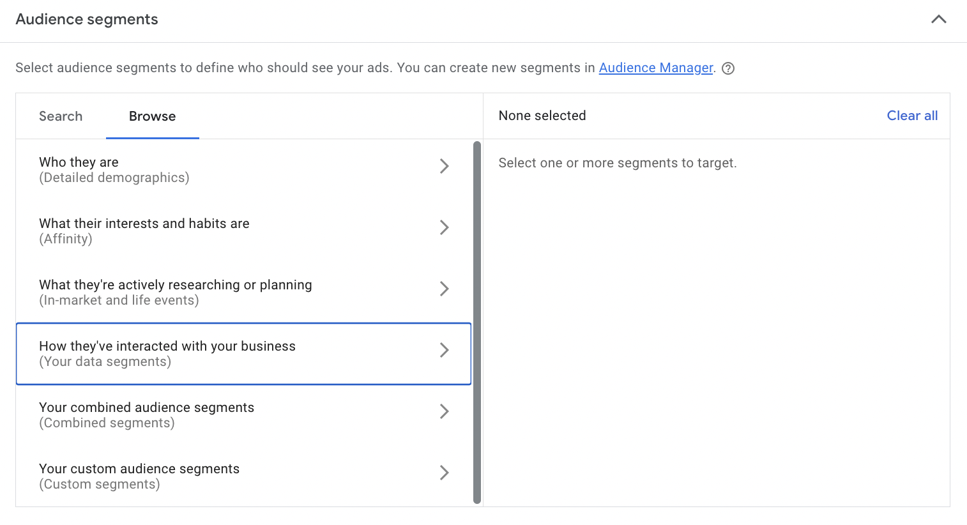
Task: Open What they're actively researching or planning
Action: [243, 293]
